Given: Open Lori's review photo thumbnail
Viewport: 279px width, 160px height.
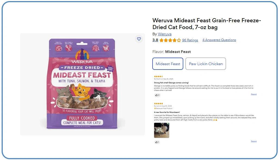Looking at the screenshot, I should (x=162, y=130).
